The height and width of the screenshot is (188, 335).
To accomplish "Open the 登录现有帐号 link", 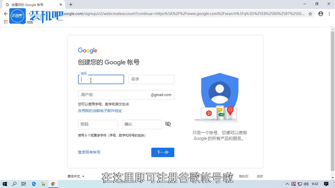I will click(x=89, y=152).
